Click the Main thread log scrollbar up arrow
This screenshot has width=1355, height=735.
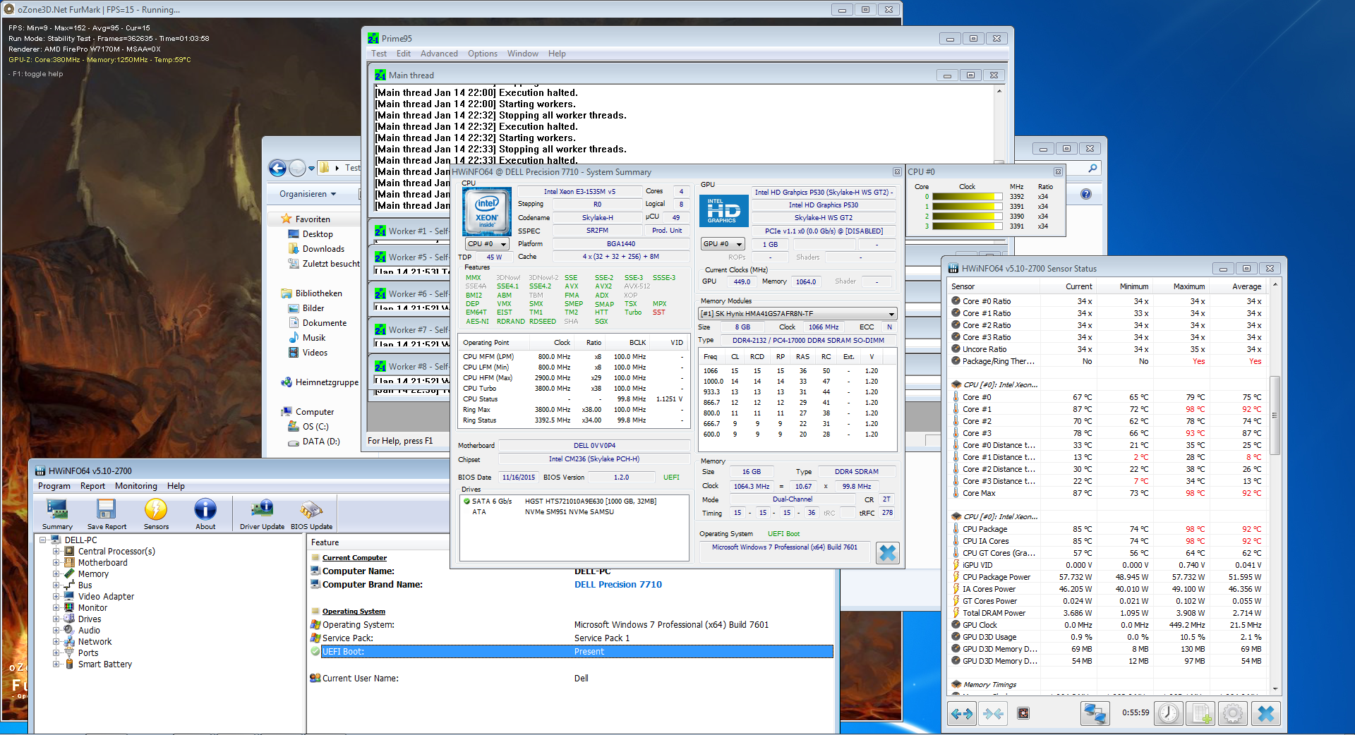pos(999,92)
